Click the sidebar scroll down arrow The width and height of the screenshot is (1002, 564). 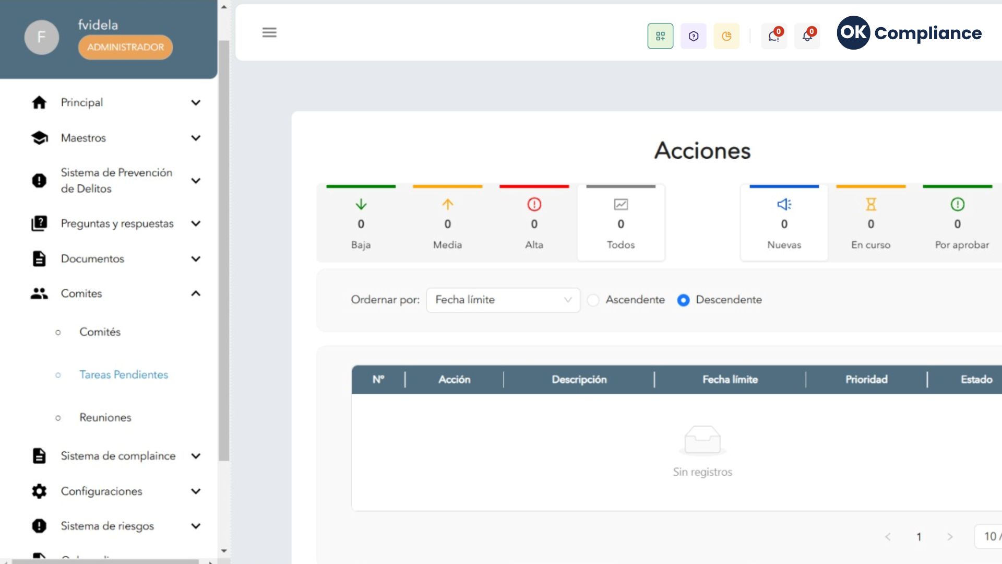224,551
